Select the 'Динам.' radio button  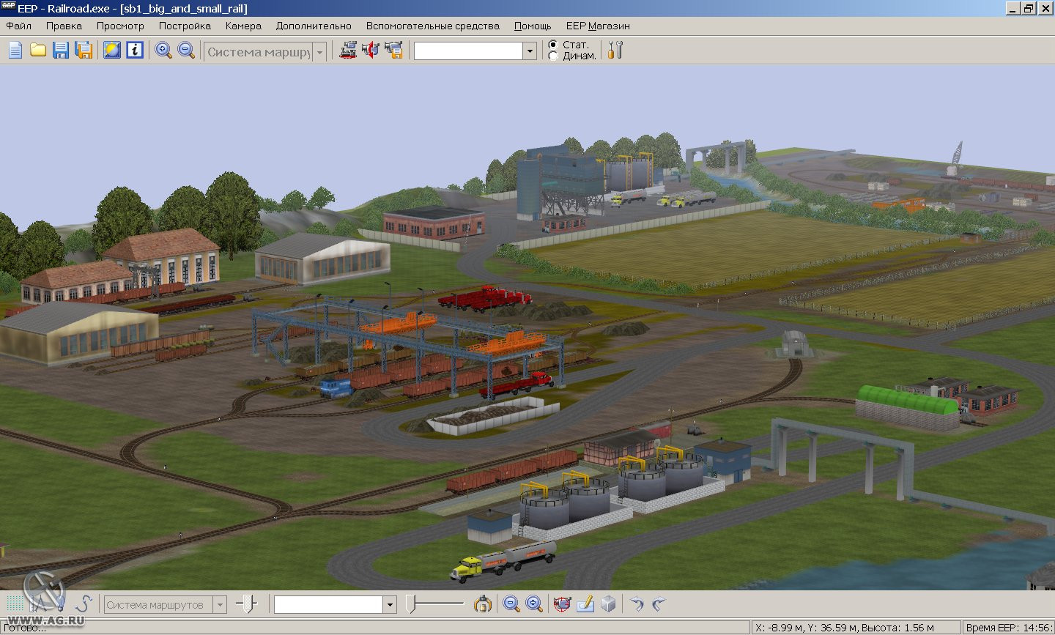[x=553, y=56]
